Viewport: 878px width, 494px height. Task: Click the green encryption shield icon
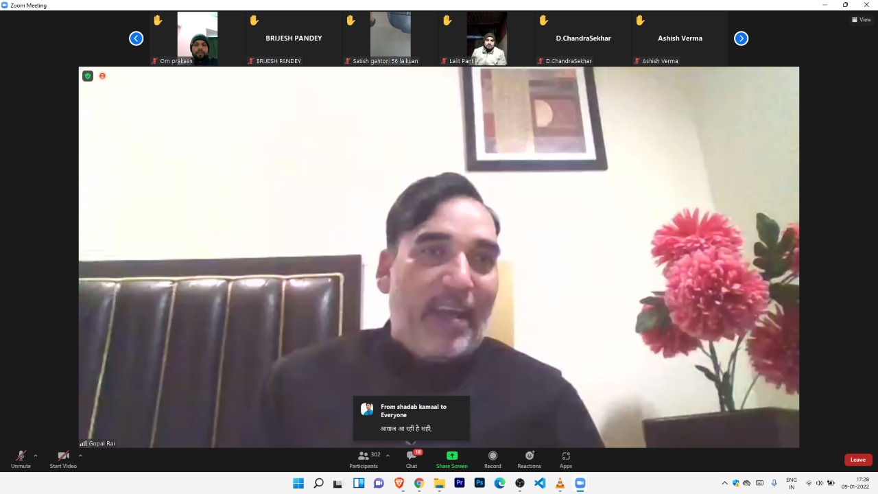[88, 76]
